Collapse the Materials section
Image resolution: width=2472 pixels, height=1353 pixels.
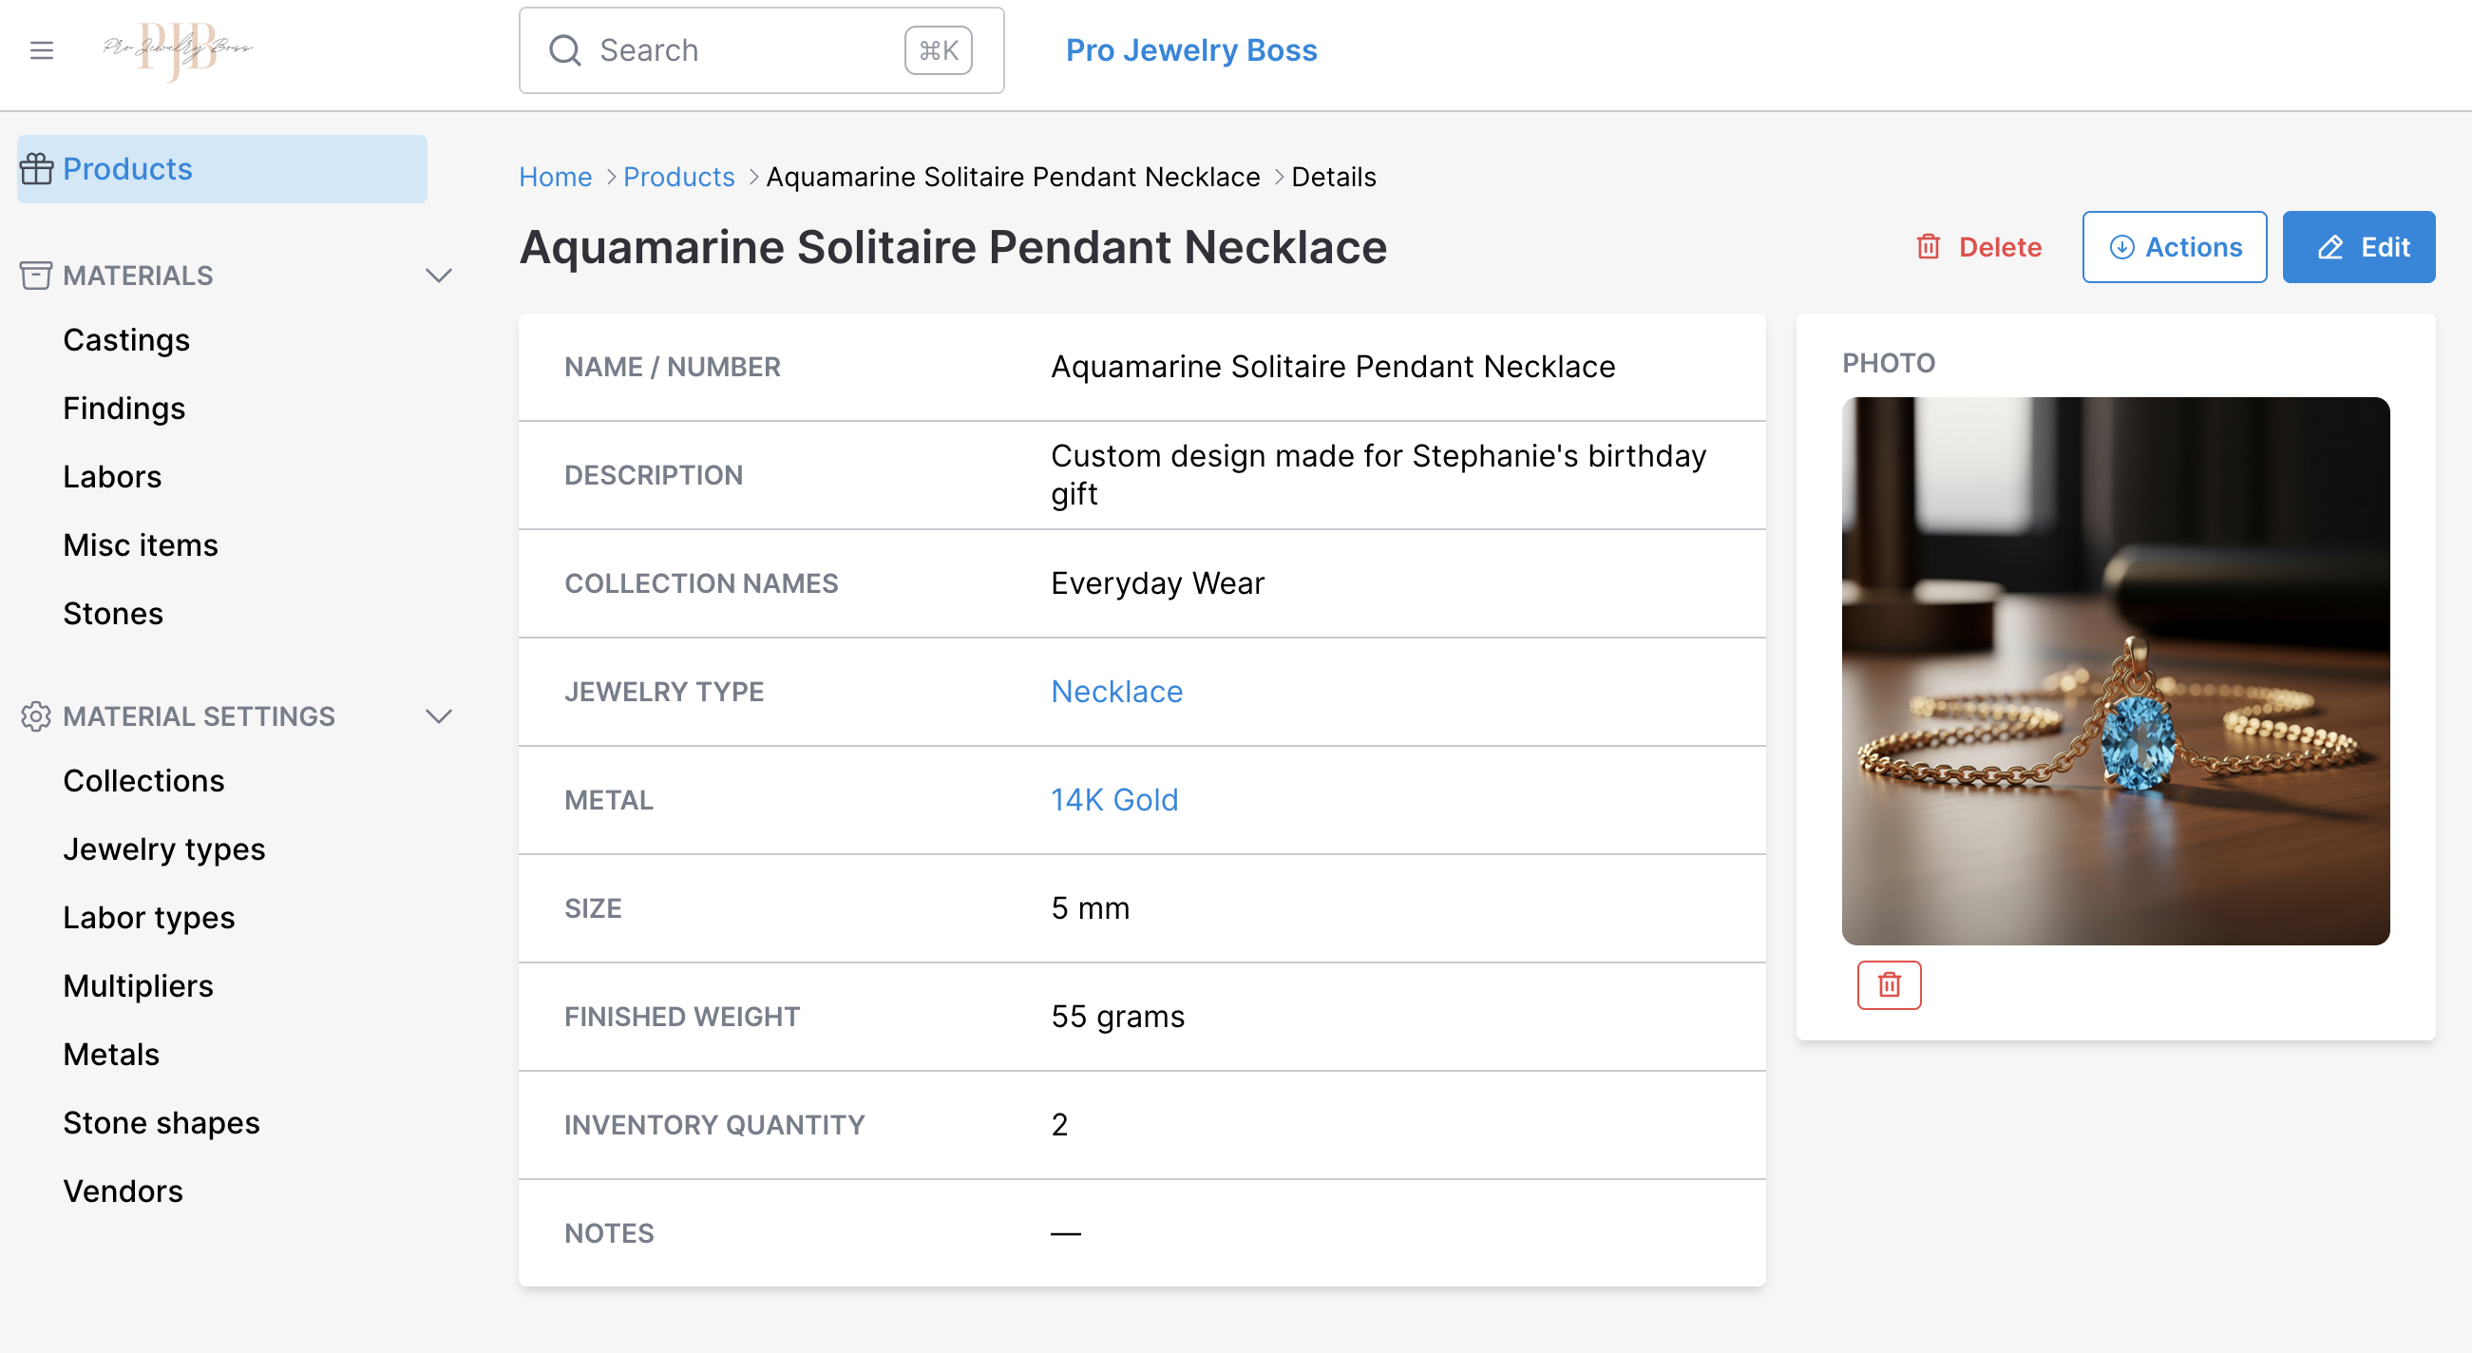click(440, 276)
